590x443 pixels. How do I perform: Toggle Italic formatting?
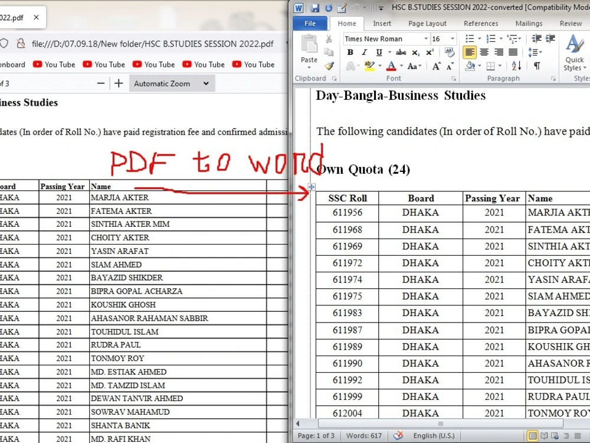click(x=364, y=53)
